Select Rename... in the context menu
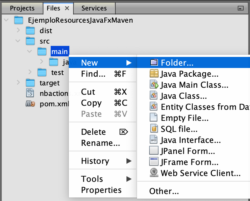The height and width of the screenshot is (201, 250). pyautogui.click(x=101, y=143)
